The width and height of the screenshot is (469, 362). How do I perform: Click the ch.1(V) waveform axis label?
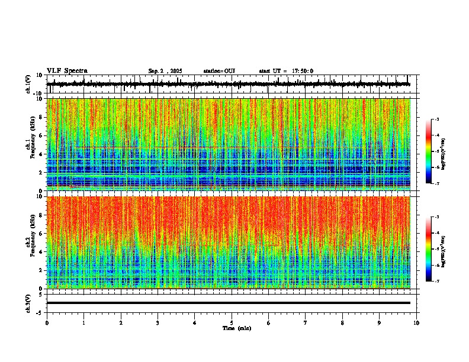point(28,84)
